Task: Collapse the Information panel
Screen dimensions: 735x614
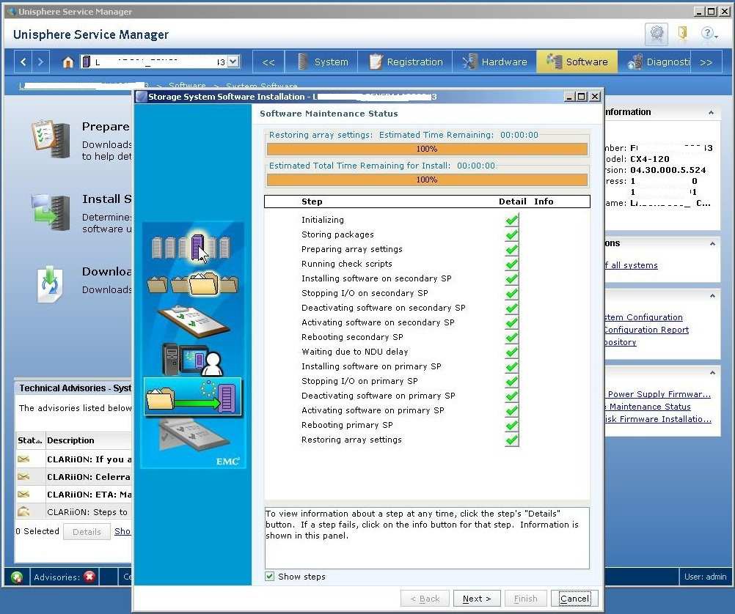Action: 711,112
